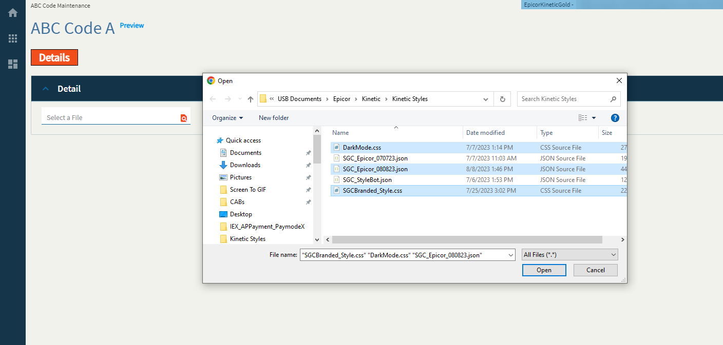
Task: Create a New folder
Action: click(x=274, y=118)
